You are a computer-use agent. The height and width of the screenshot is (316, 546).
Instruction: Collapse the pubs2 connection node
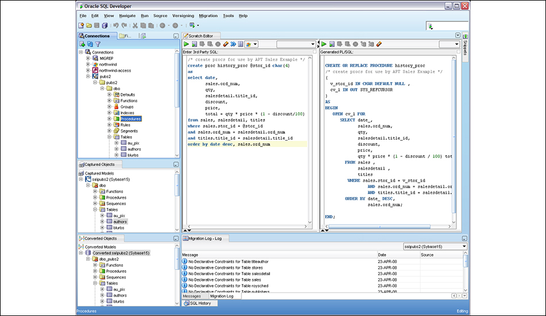tap(88, 76)
